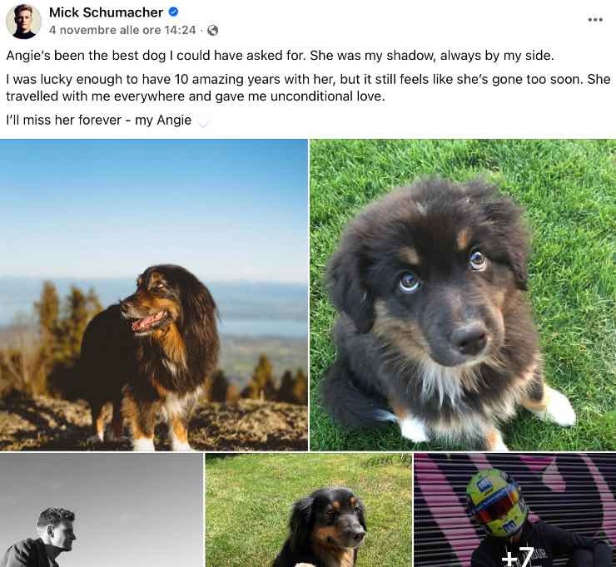View the +7 more photos overlay

pyautogui.click(x=518, y=556)
